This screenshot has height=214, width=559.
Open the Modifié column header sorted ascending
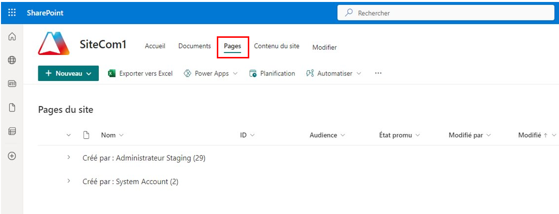point(537,135)
